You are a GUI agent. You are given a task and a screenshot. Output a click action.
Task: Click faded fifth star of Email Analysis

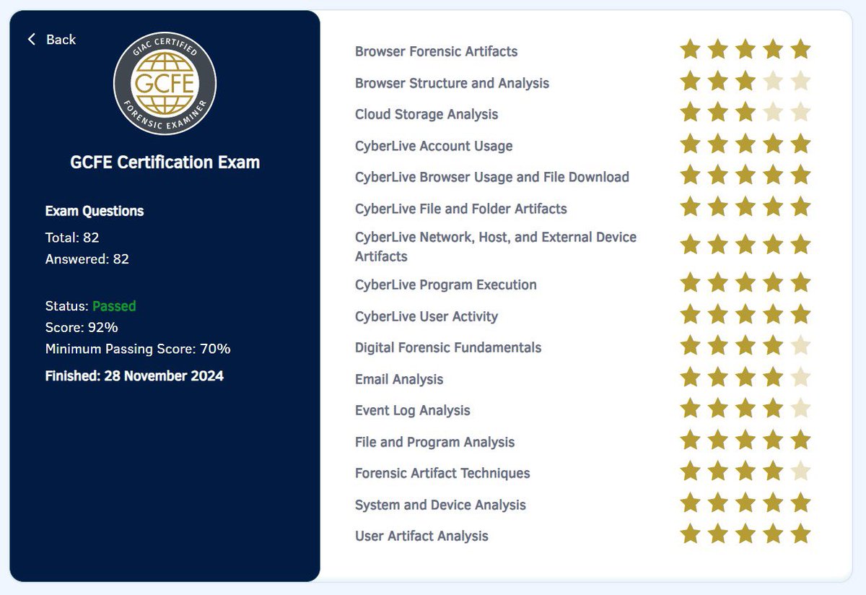(800, 377)
